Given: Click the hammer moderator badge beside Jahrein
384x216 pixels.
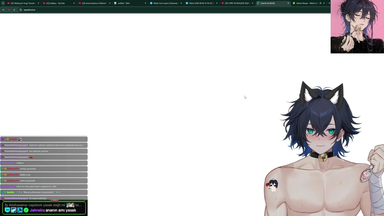Looking at the screenshot, I should click(20, 210).
